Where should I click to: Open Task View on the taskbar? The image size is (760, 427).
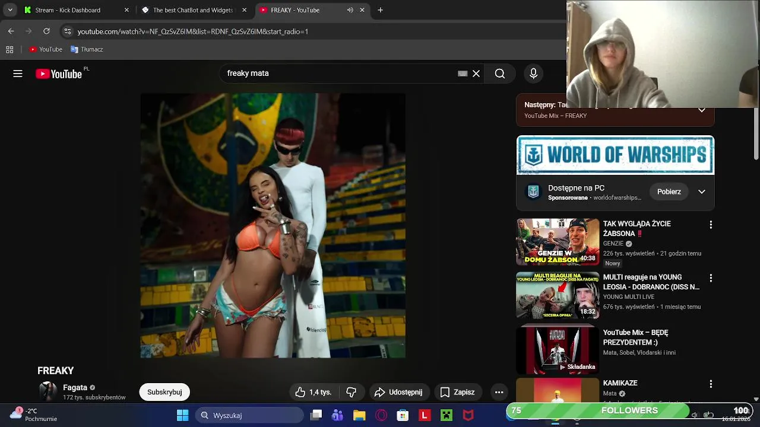(x=316, y=415)
